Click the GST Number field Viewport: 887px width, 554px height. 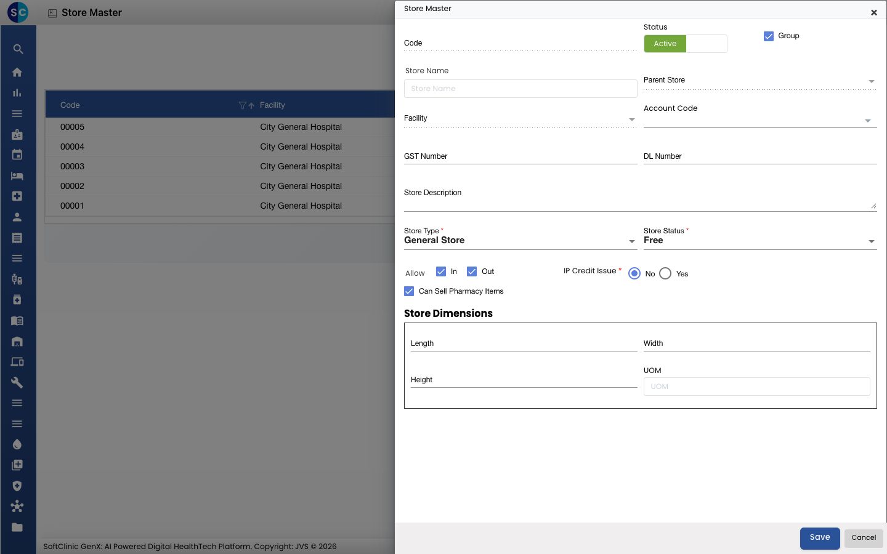(x=520, y=156)
